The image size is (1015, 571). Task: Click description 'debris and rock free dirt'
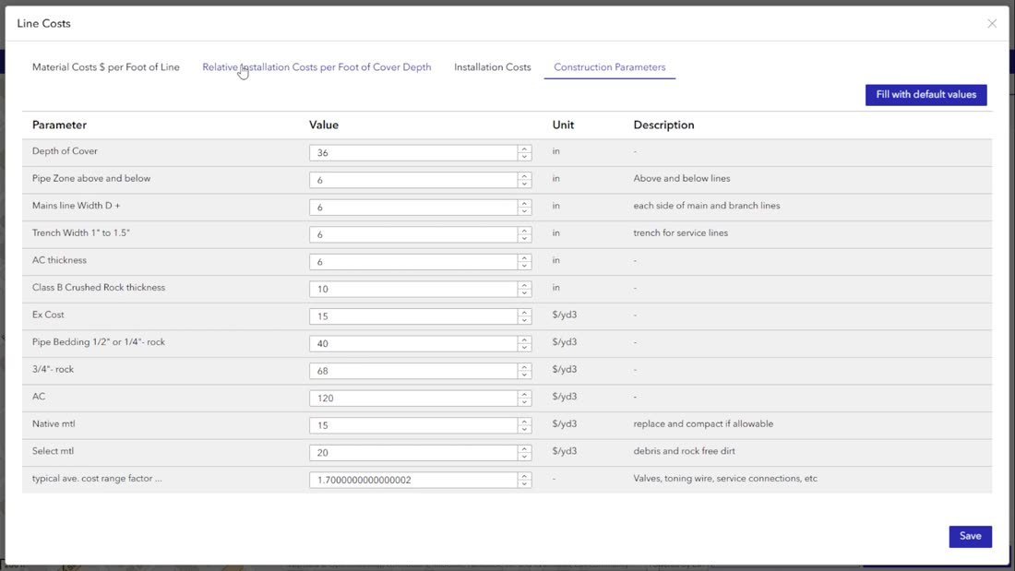pos(684,451)
